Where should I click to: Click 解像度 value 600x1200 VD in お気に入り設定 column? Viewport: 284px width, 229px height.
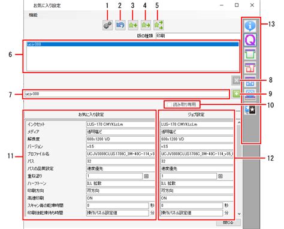[x=120, y=139]
